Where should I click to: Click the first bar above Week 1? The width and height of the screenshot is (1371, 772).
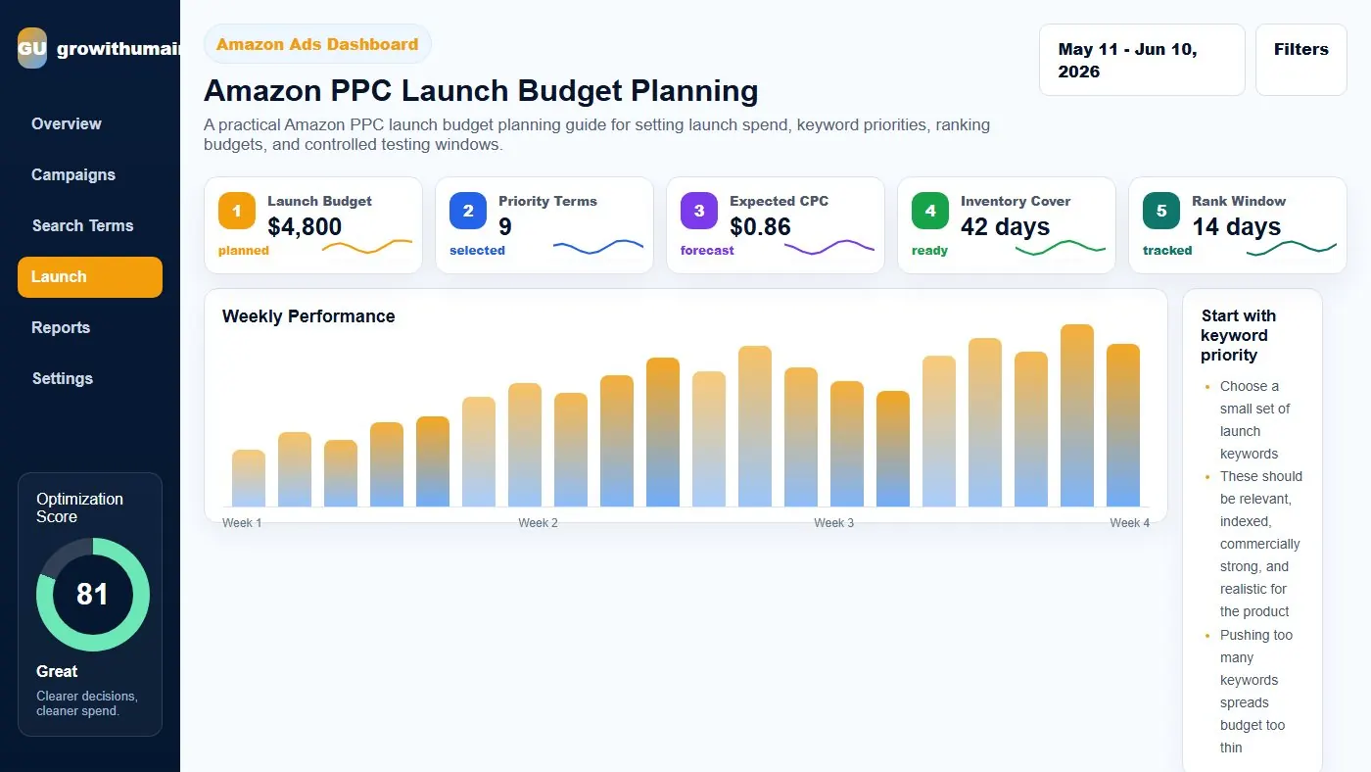(x=249, y=478)
